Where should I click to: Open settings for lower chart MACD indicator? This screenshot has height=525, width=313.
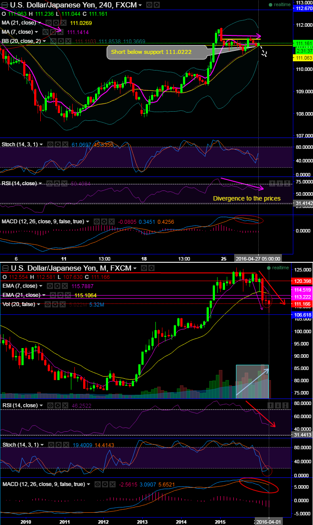(104, 485)
